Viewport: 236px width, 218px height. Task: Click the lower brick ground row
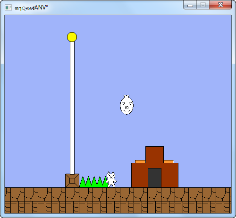(118, 207)
